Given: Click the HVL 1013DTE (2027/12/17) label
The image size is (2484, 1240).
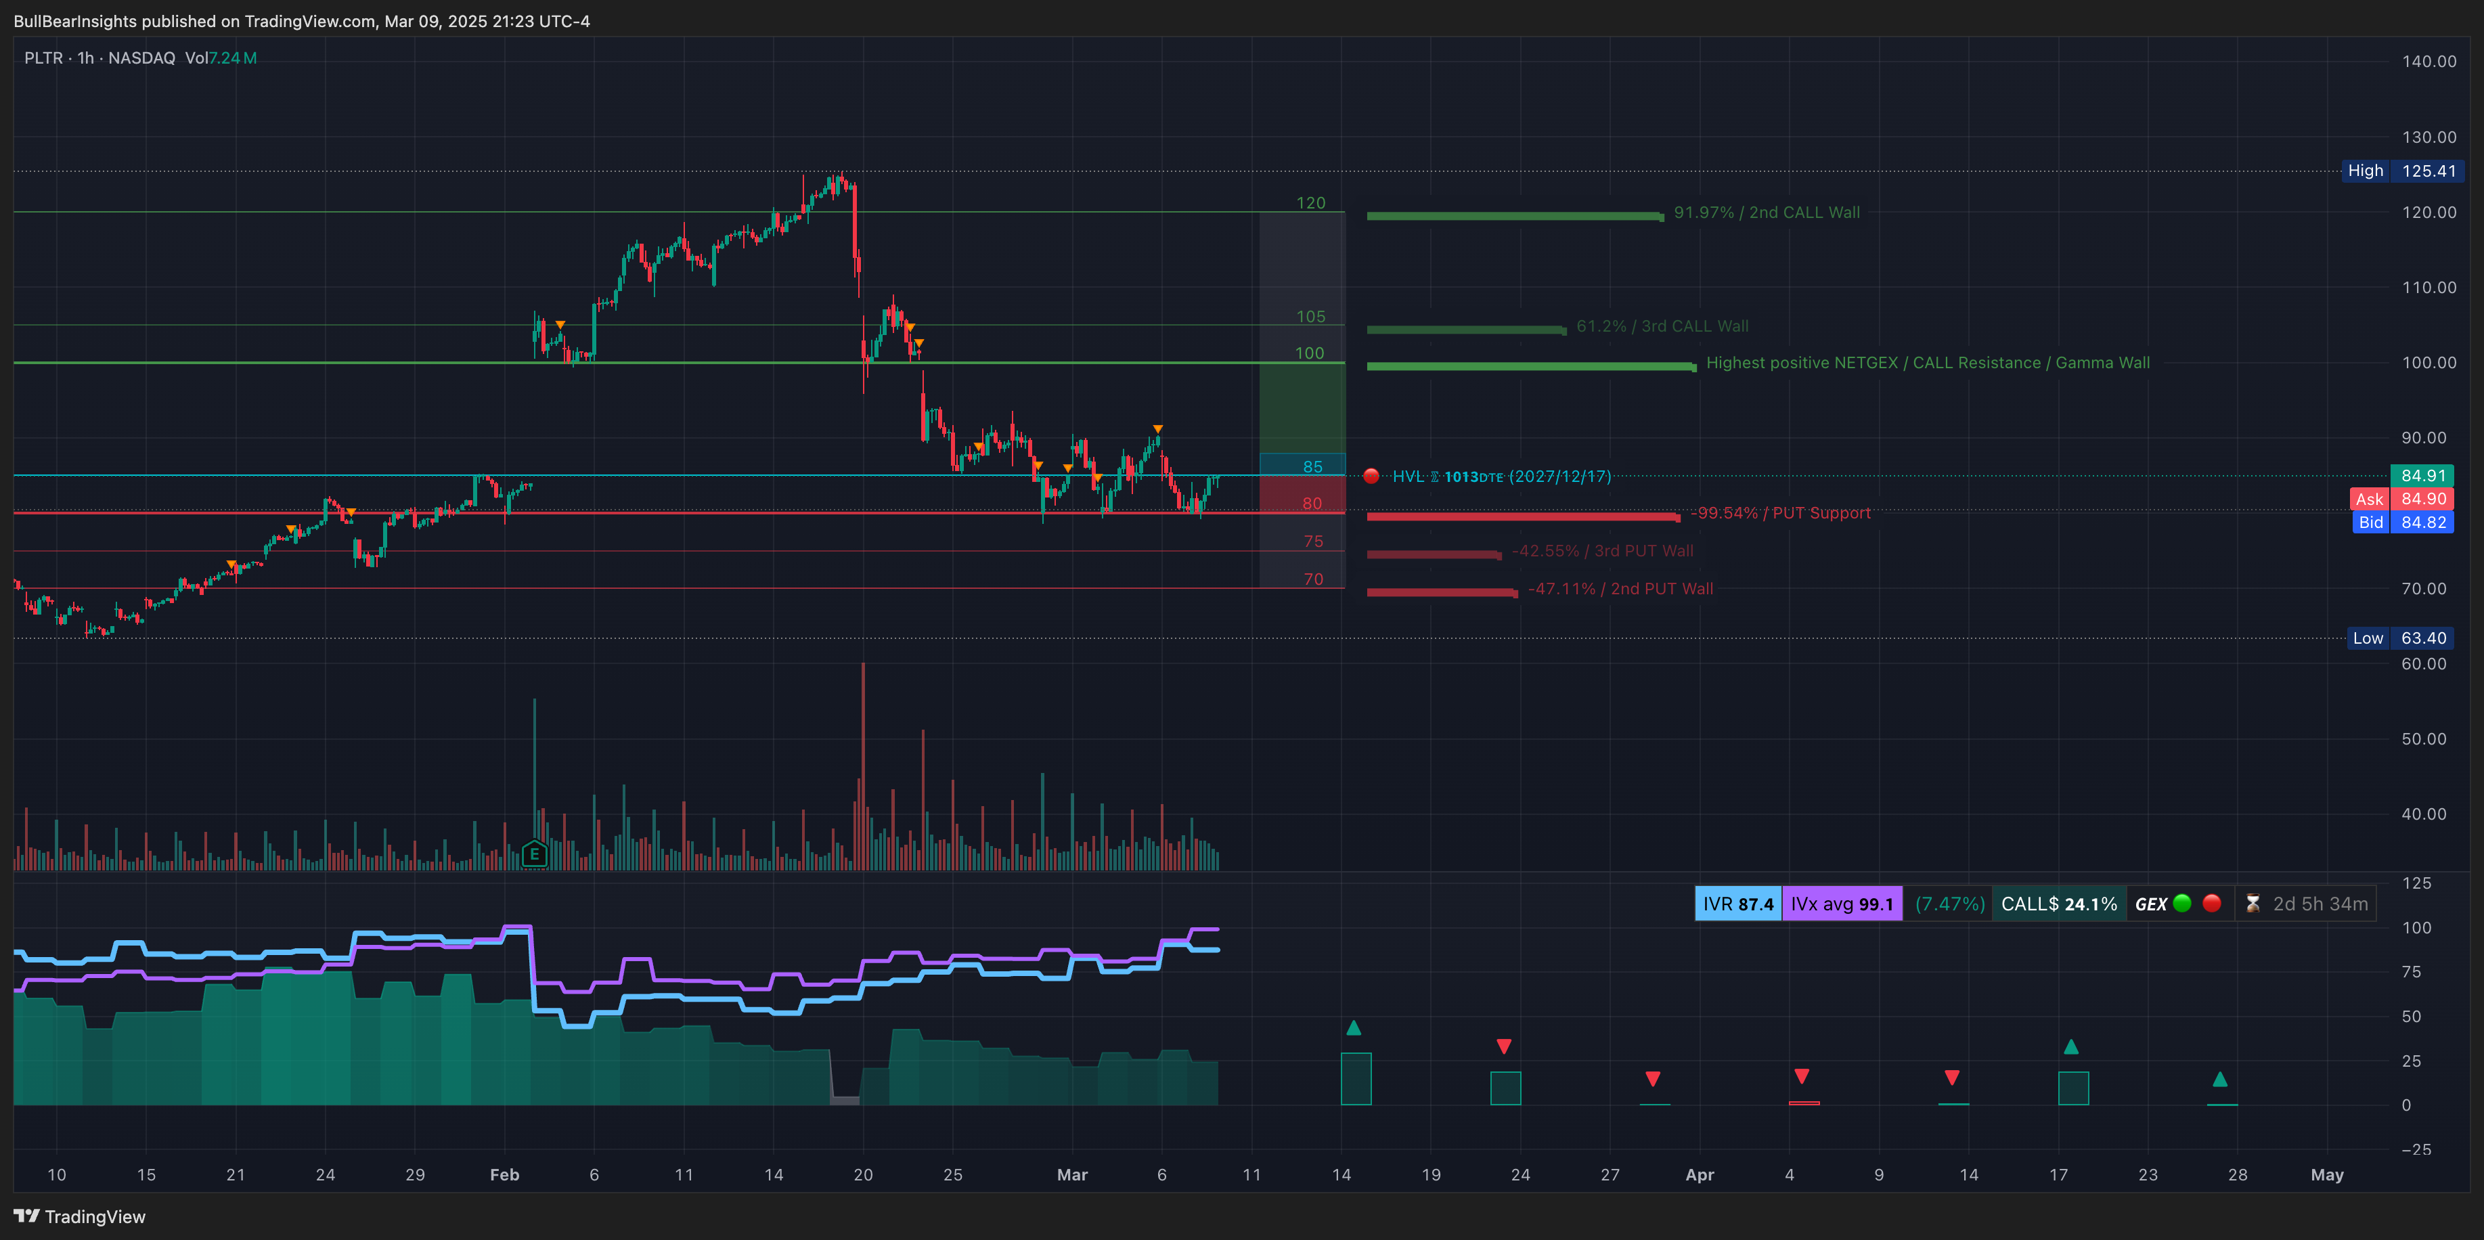Looking at the screenshot, I should click(x=1501, y=477).
